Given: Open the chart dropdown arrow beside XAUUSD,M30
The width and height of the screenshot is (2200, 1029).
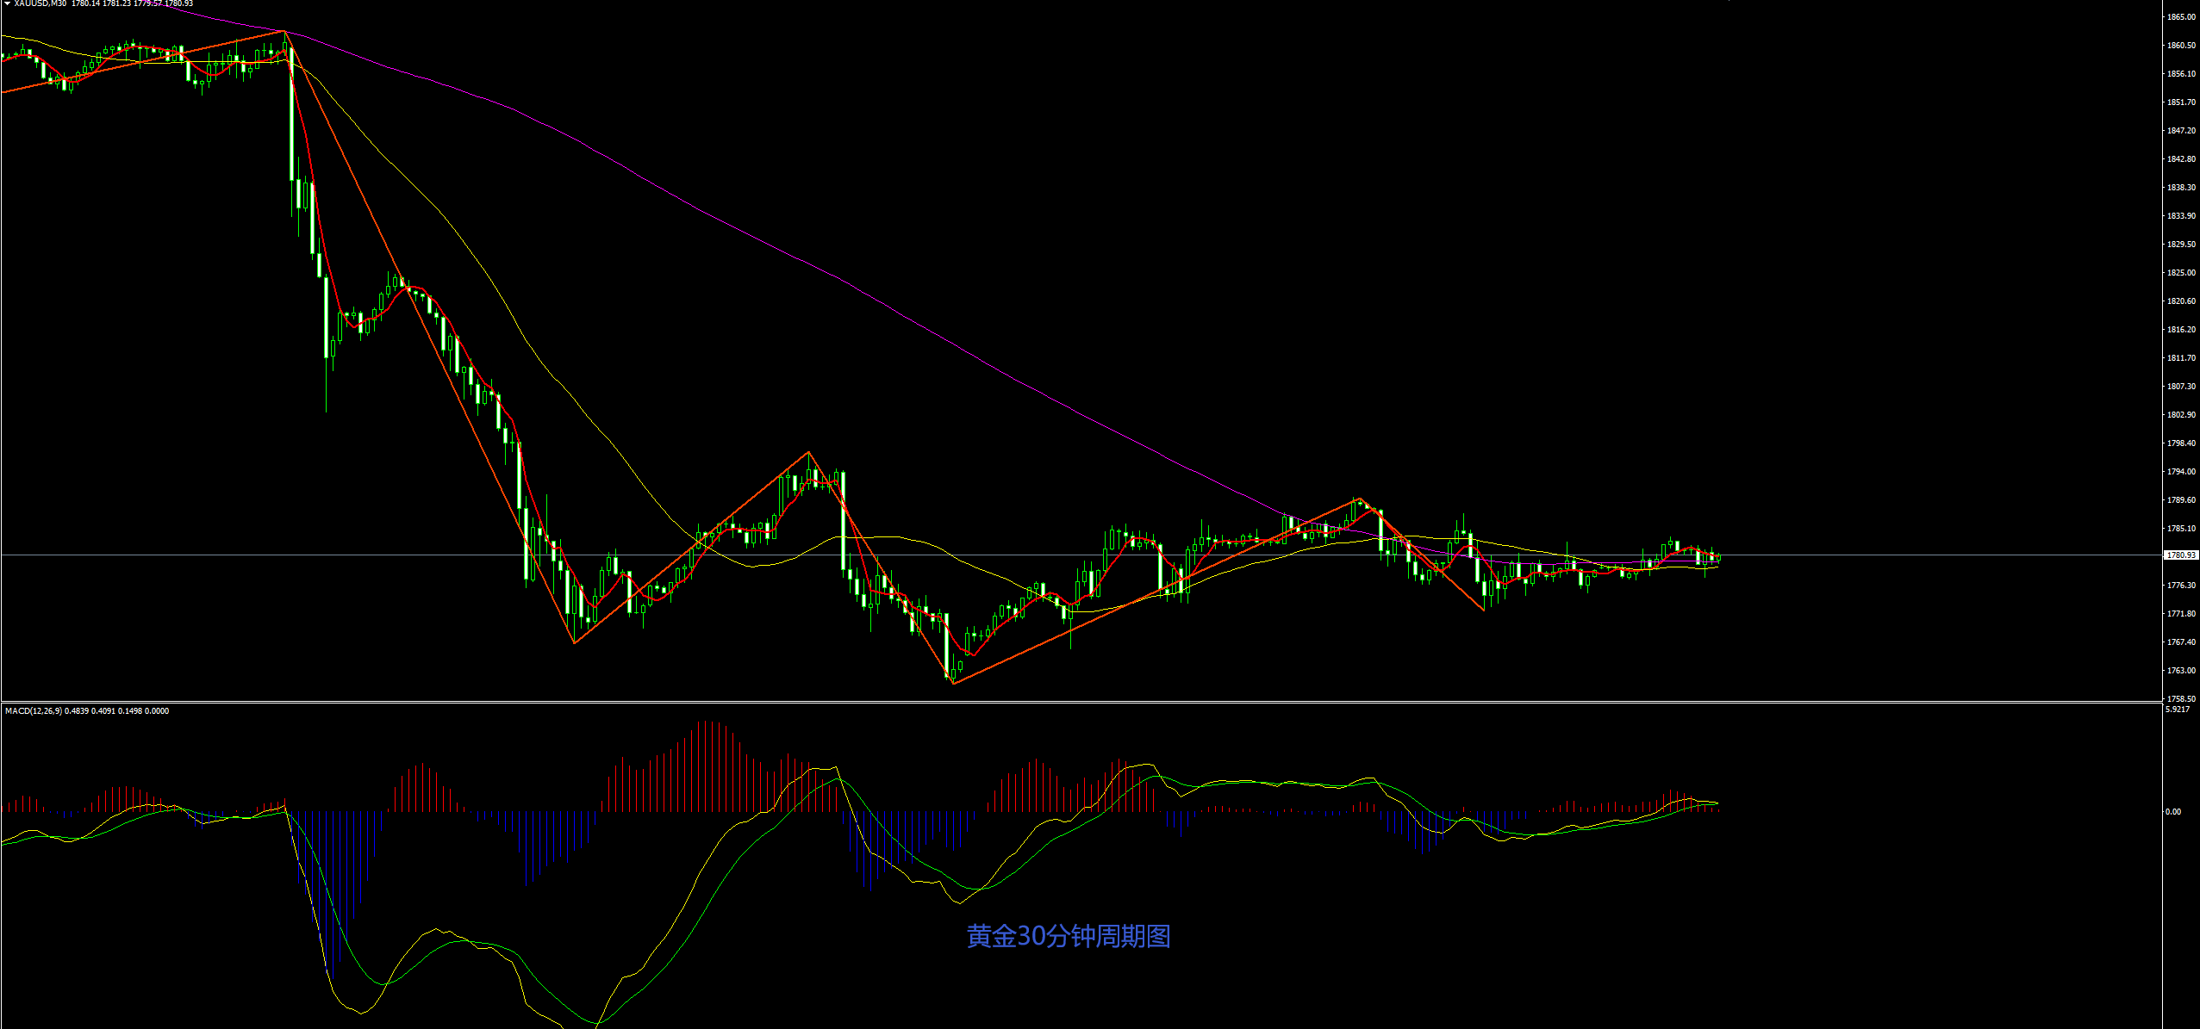Looking at the screenshot, I should click(x=7, y=3).
